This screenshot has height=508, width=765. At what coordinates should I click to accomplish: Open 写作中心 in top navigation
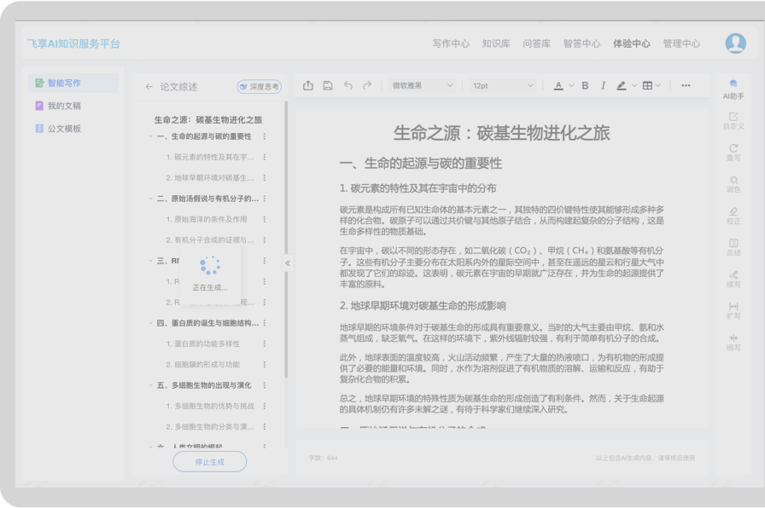pyautogui.click(x=451, y=43)
